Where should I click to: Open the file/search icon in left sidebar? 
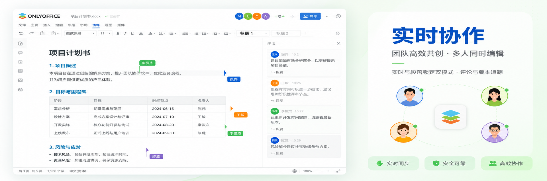click(21, 44)
